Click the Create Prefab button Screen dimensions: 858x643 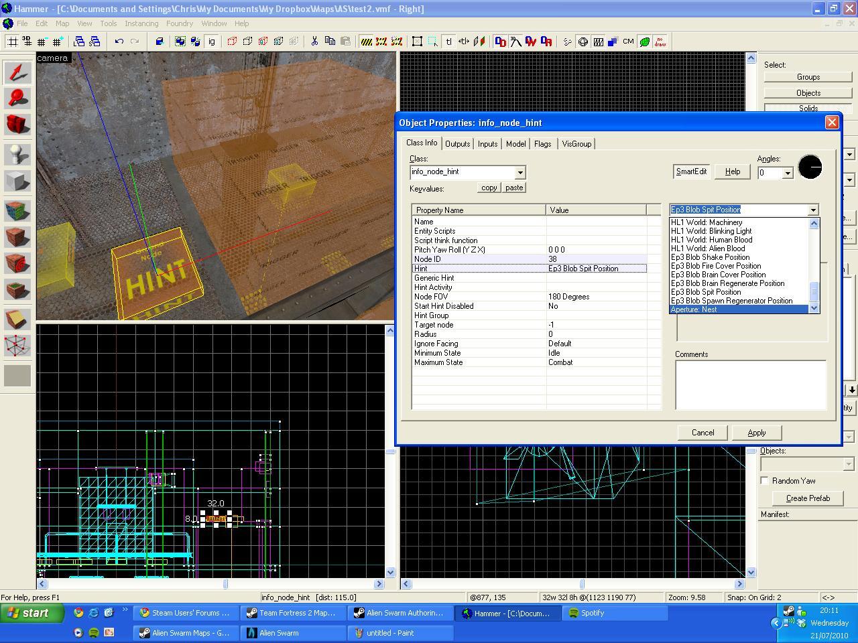click(808, 498)
